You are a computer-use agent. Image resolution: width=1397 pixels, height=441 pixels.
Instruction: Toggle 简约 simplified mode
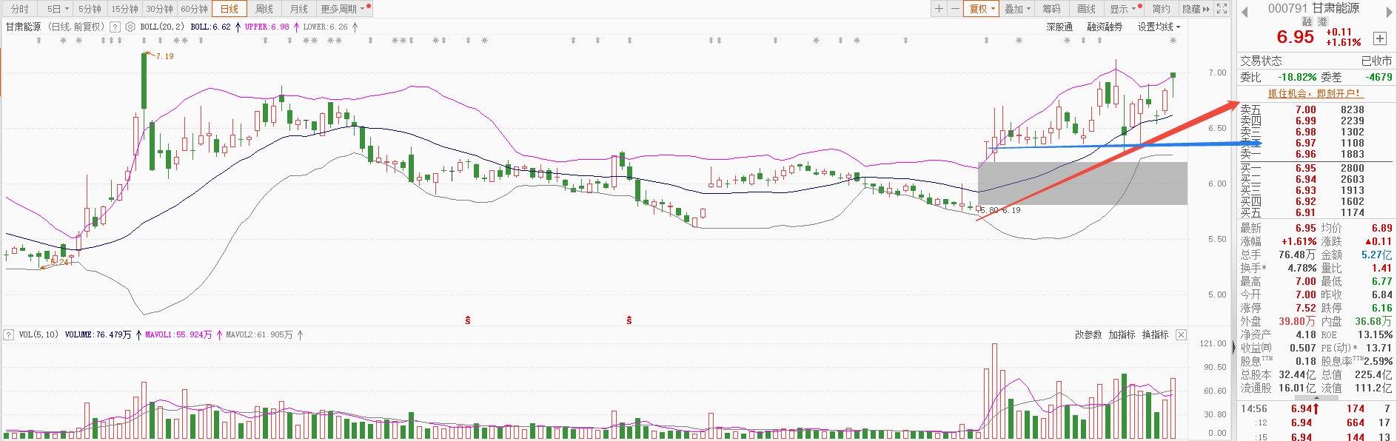coord(1161,9)
